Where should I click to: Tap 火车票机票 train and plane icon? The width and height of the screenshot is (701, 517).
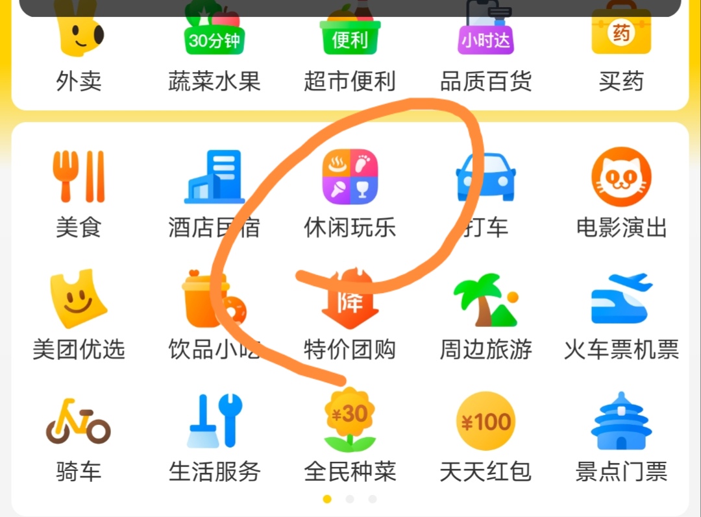tap(621, 298)
